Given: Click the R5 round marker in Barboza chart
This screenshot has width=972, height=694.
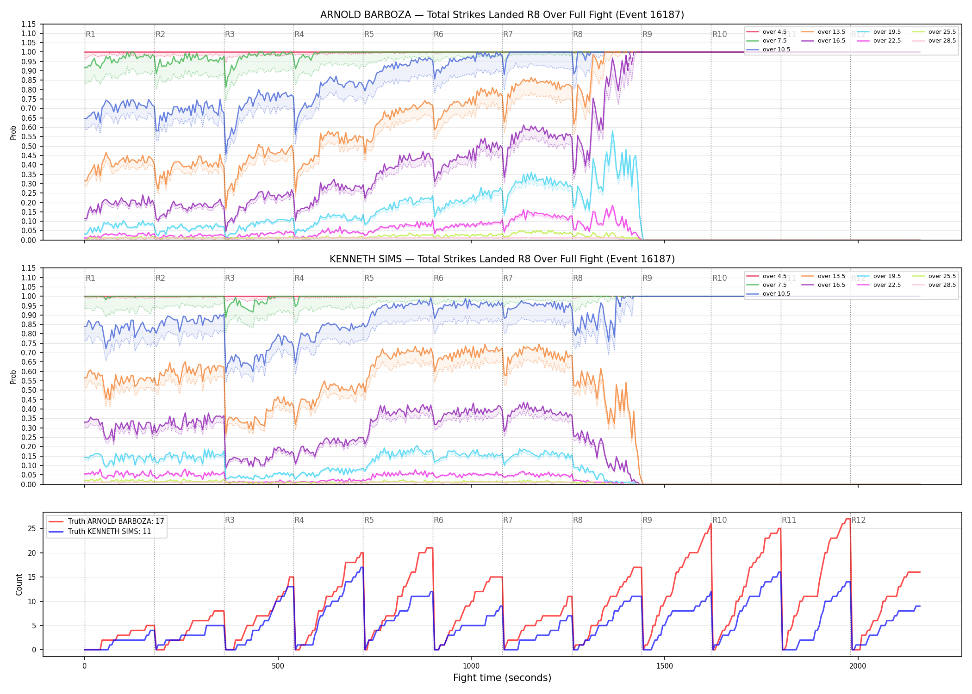Looking at the screenshot, I should point(369,34).
